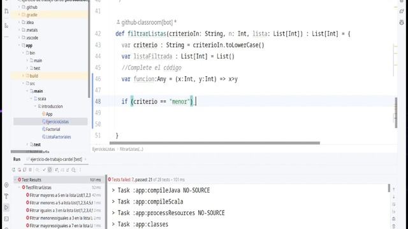Open the Terminal sidebar icon
This screenshot has width=408, height=229.
pos(6,219)
